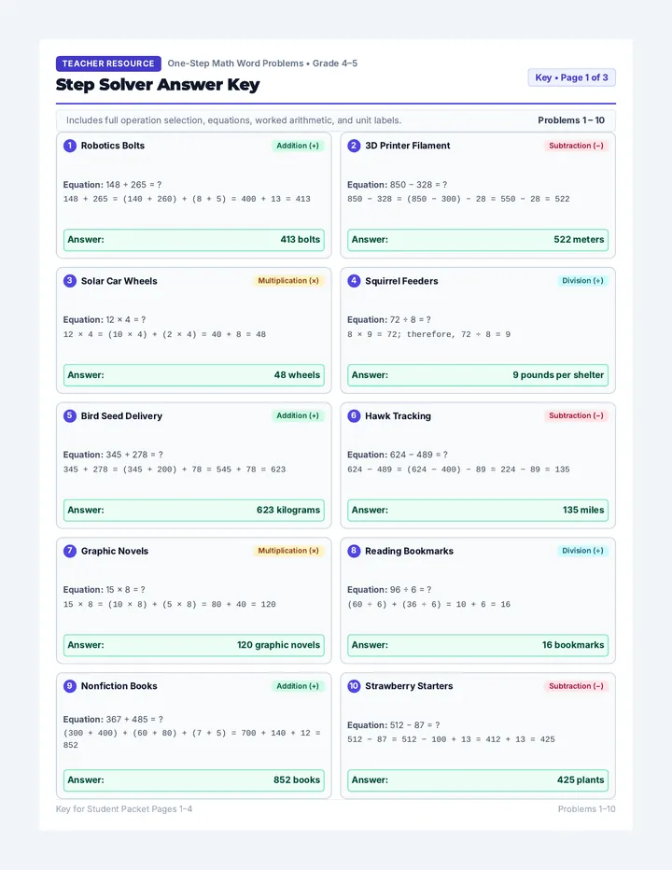
Task: Click the 'Equation: 624 − 489 = ?' line
Action: coord(398,455)
